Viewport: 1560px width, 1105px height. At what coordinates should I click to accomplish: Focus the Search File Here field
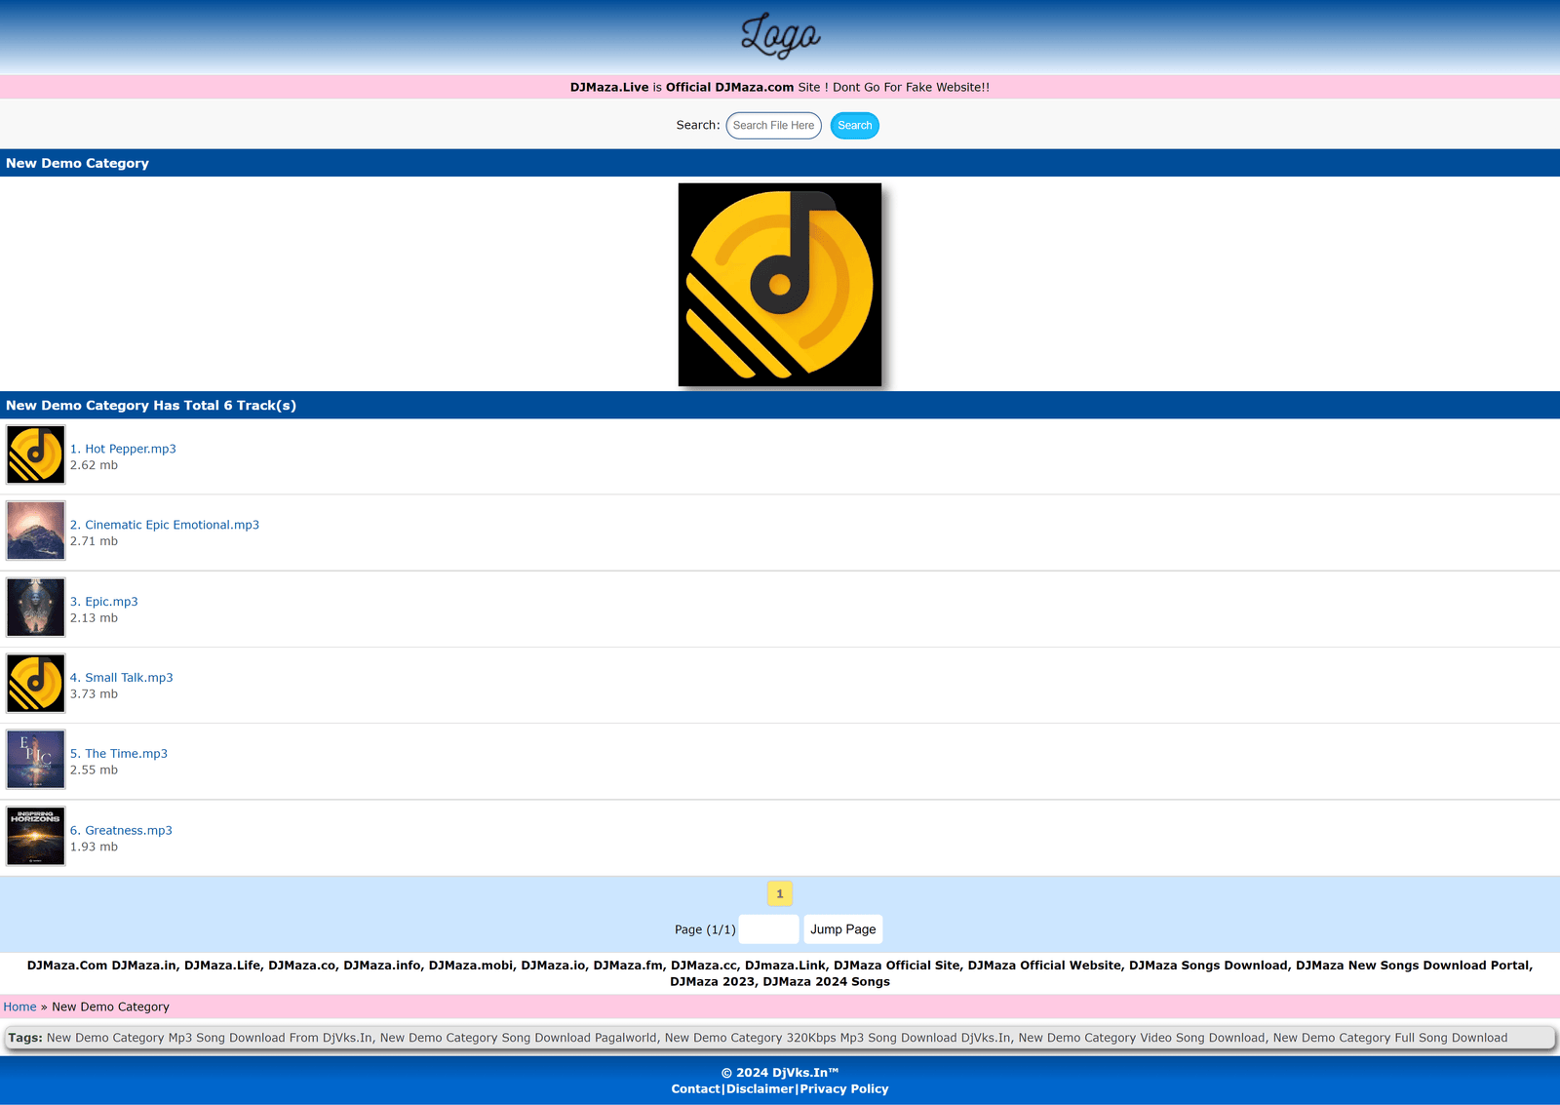tap(773, 126)
